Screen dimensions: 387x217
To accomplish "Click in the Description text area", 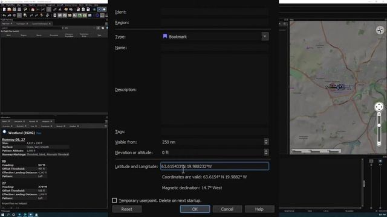I will click(215, 90).
